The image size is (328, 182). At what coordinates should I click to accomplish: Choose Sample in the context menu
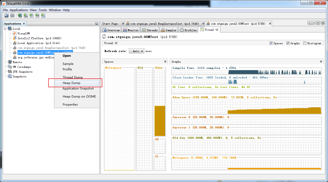click(x=77, y=64)
